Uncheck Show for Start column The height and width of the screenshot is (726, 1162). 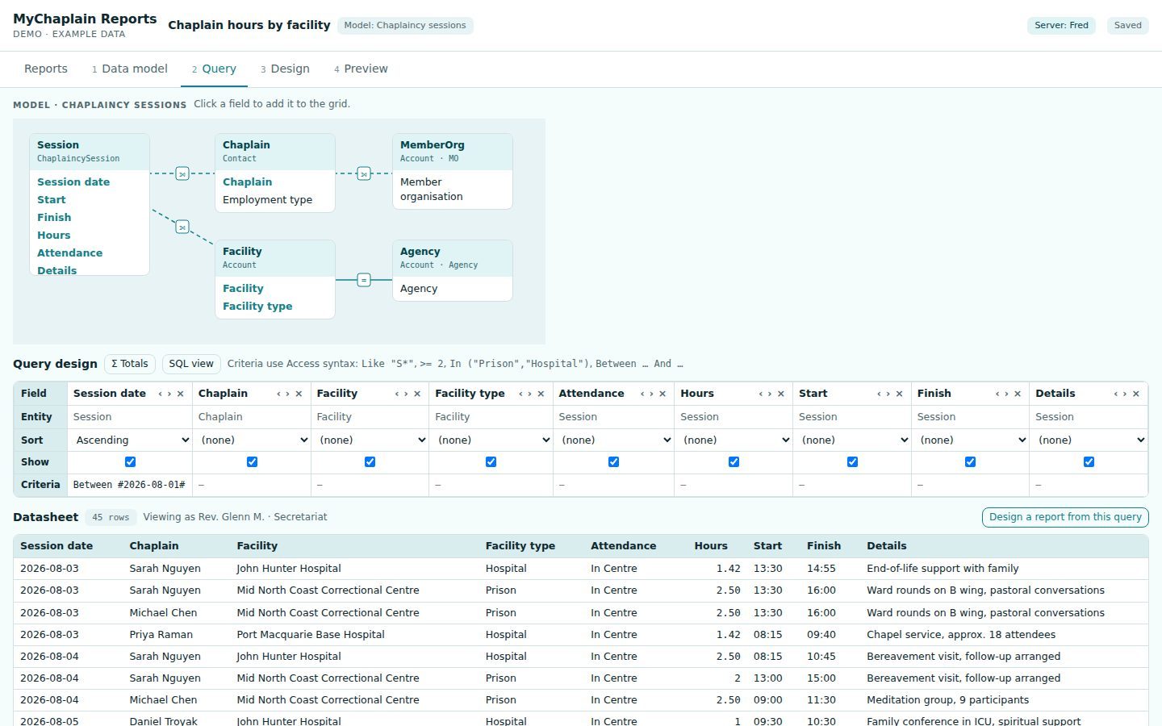pos(852,462)
